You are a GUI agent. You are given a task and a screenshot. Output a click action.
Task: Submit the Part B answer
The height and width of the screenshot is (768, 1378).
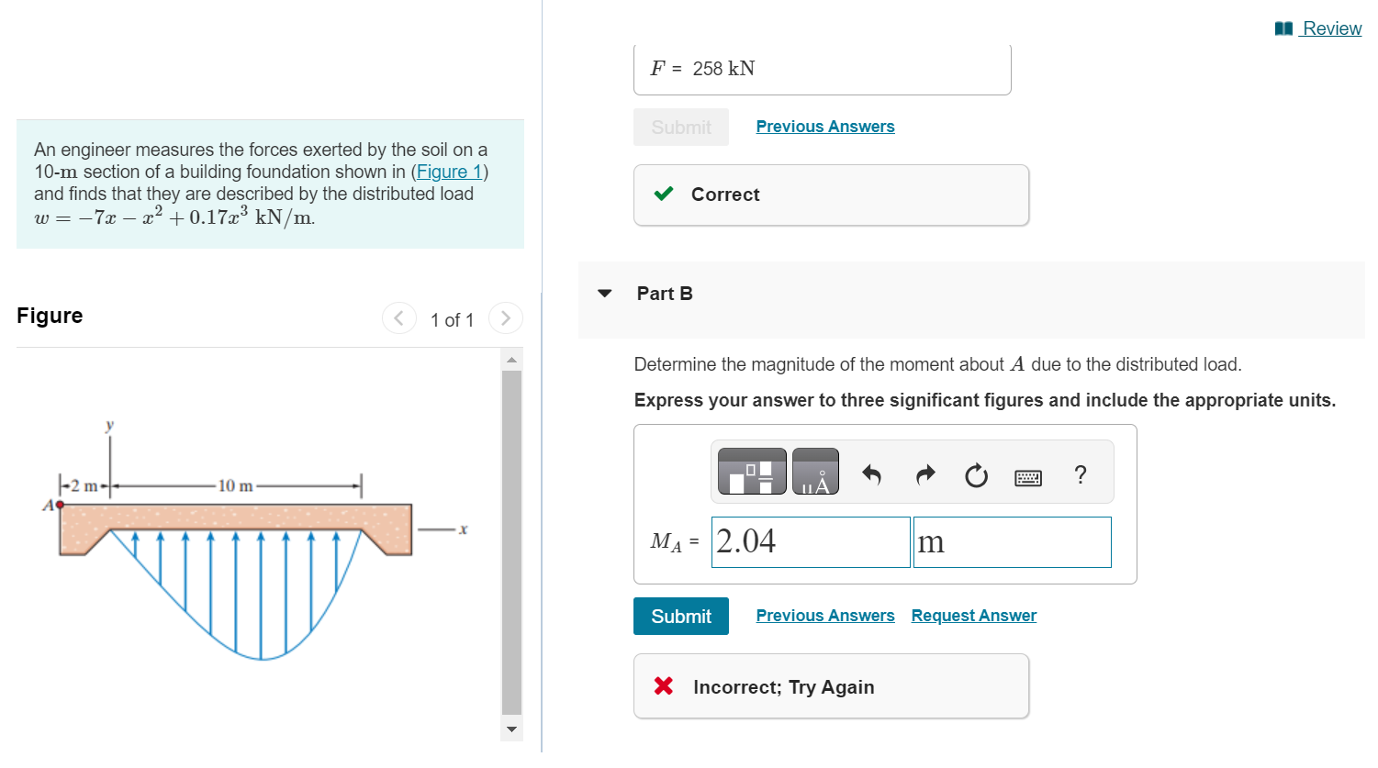680,616
